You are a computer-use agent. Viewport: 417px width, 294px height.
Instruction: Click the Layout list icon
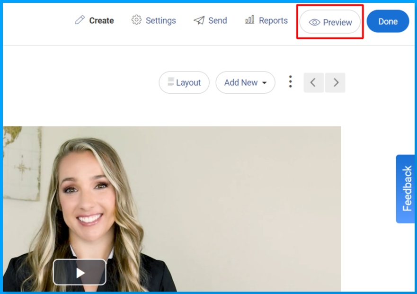coord(170,82)
